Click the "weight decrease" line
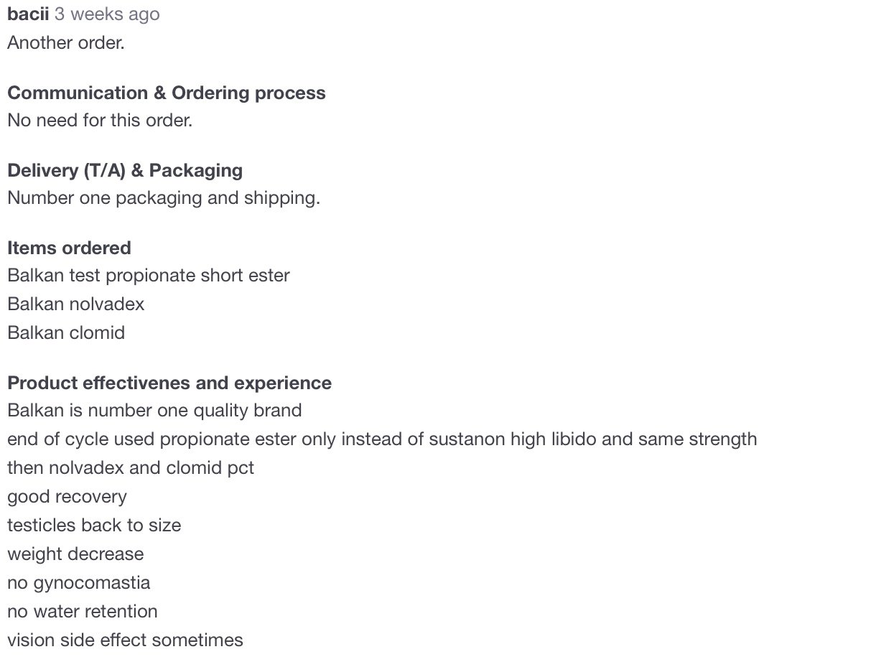This screenshot has height=662, width=876. tap(75, 554)
